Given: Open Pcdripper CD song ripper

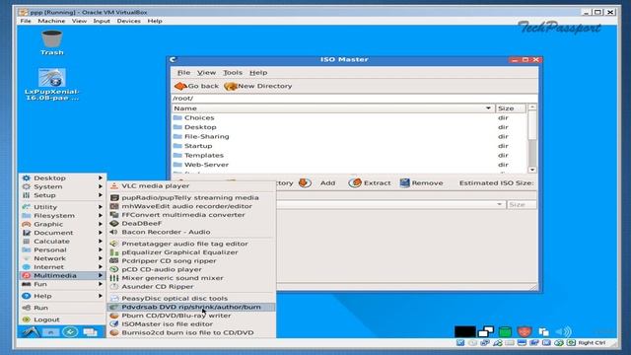Looking at the screenshot, I should pyautogui.click(x=191, y=260).
